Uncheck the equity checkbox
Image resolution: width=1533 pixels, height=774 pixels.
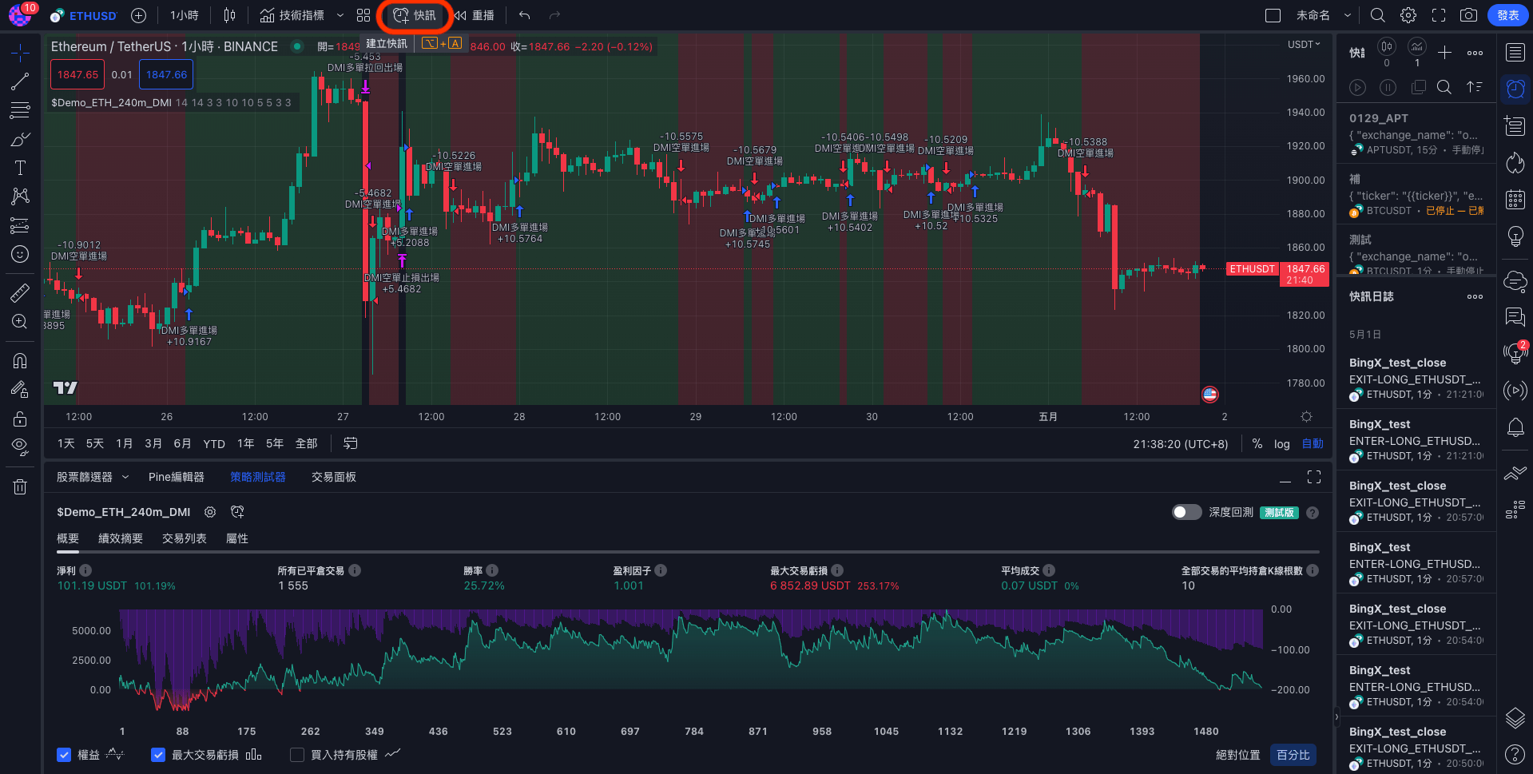click(x=65, y=755)
